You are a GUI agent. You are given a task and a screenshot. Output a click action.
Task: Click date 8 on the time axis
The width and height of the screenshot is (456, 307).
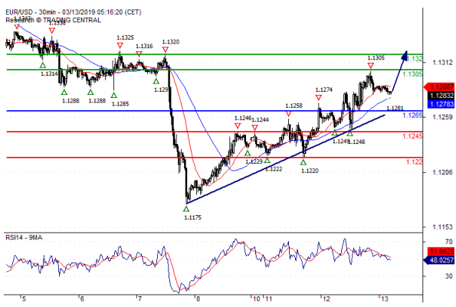198,299
